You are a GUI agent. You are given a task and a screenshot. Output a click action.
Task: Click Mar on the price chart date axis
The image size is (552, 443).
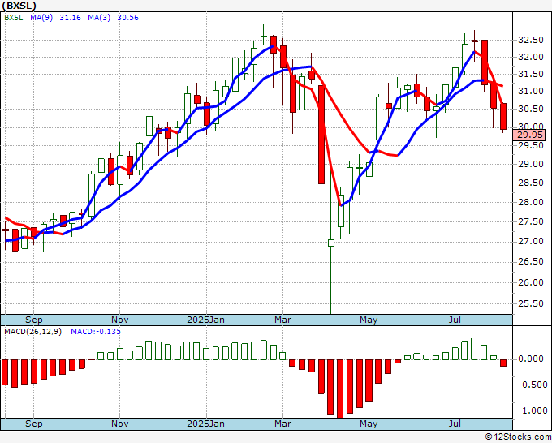282,320
